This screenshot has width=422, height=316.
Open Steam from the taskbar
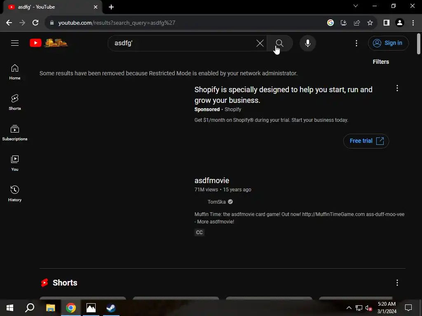pyautogui.click(x=111, y=308)
